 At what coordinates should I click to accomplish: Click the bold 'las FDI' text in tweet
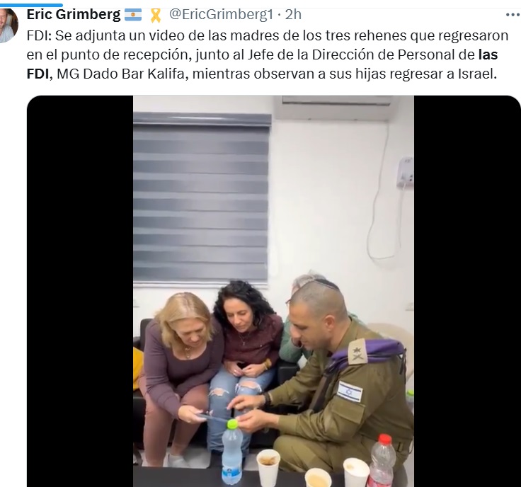[x=488, y=55]
